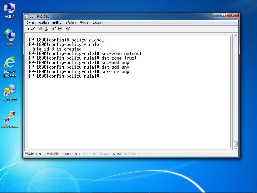Click the Disconnect toolbar icon
Image resolution: width=257 pixels, height=193 pixels.
46,29
